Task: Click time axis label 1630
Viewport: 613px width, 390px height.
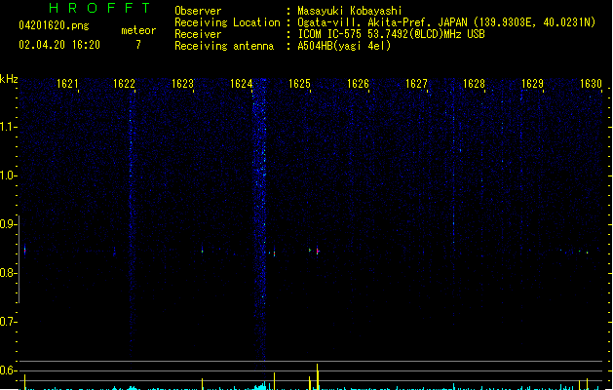Action: 591,84
